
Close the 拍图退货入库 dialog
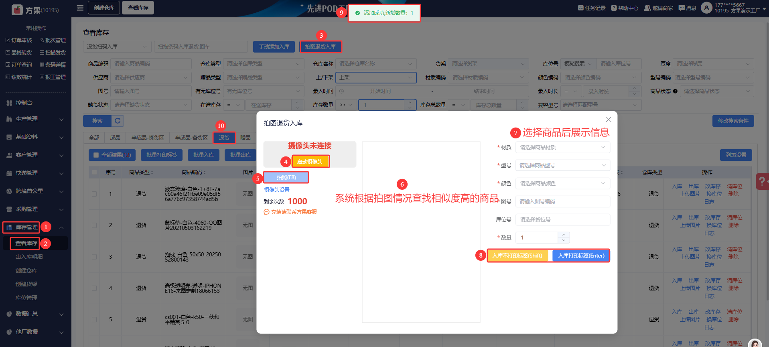[609, 120]
